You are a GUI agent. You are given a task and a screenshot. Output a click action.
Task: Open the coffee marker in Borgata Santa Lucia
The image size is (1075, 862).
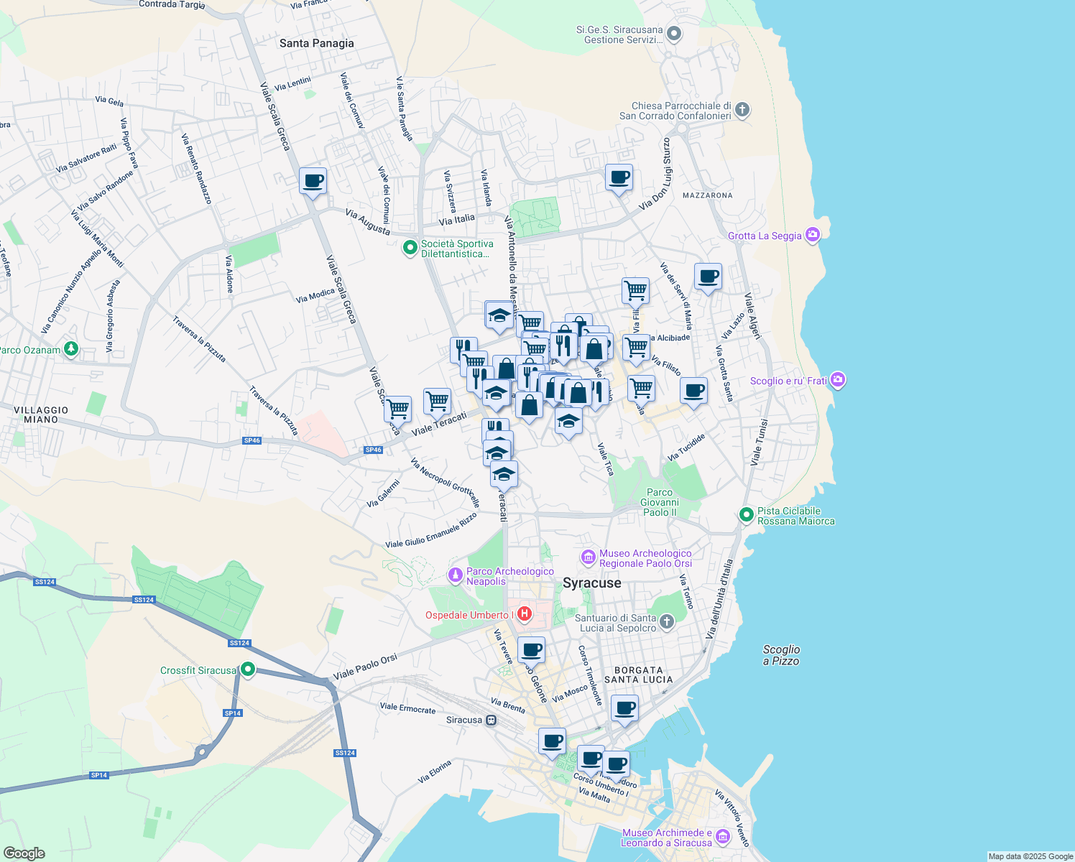(x=624, y=708)
